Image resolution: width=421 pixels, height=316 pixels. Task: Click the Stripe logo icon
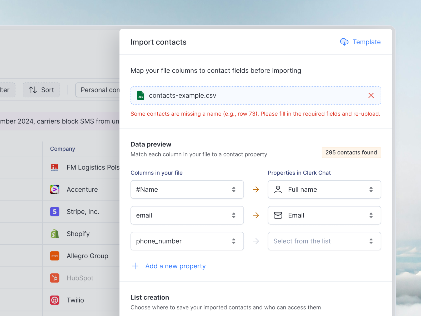pos(55,211)
